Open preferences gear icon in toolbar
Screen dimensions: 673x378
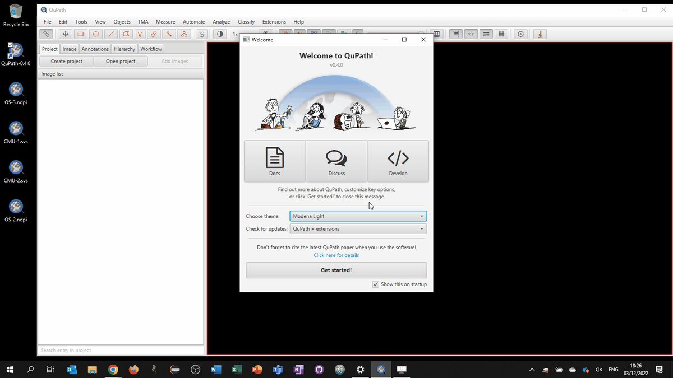521,34
